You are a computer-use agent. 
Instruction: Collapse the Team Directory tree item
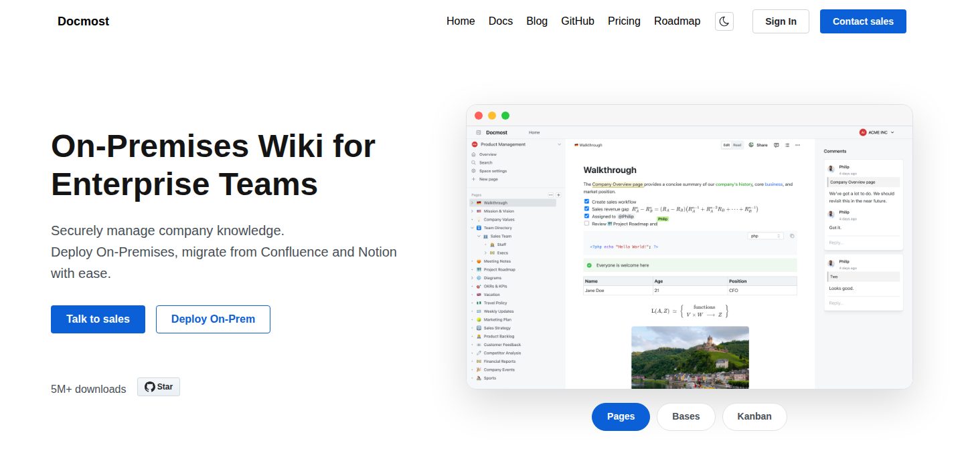pos(472,228)
